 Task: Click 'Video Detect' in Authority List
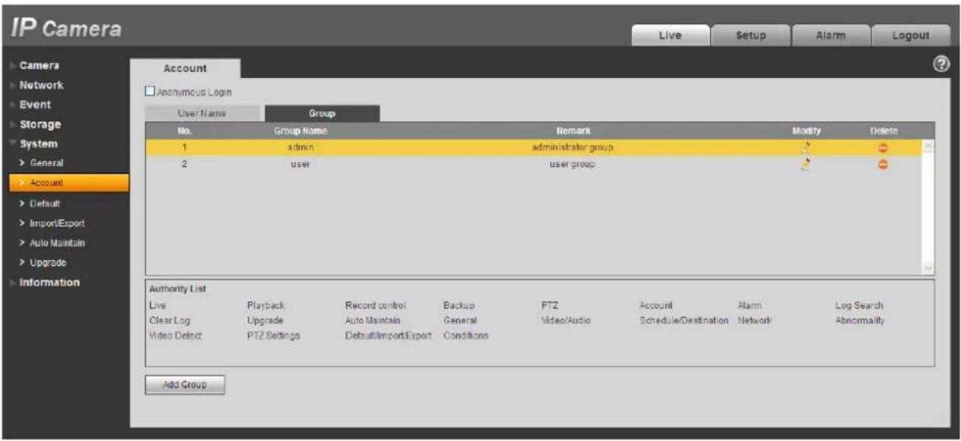pos(175,335)
